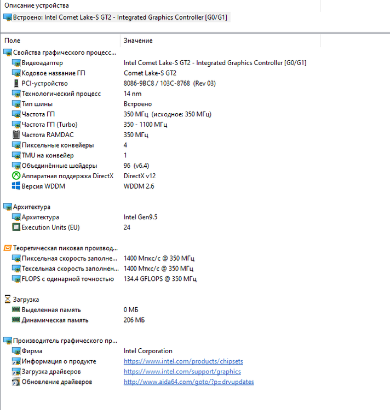Click the 0 МБ dedicated memory value
Viewport: 390px width, 410px height.
(x=131, y=310)
